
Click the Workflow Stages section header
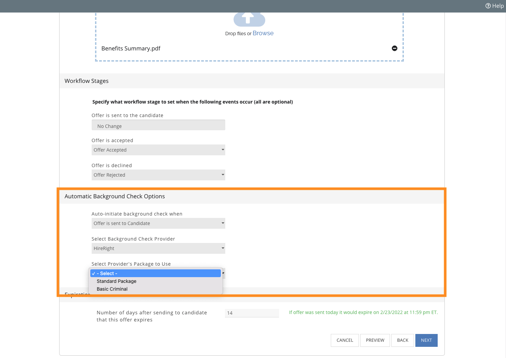(87, 81)
